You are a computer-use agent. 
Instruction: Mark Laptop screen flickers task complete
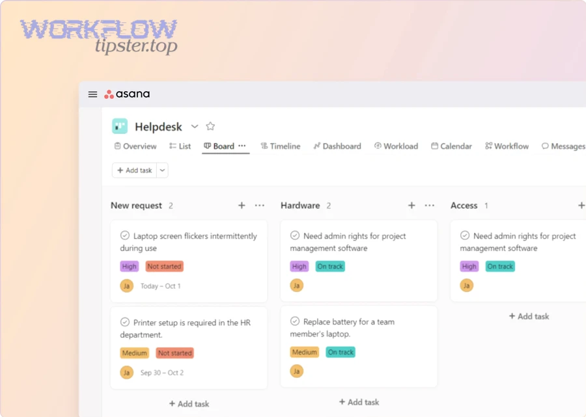[125, 235]
